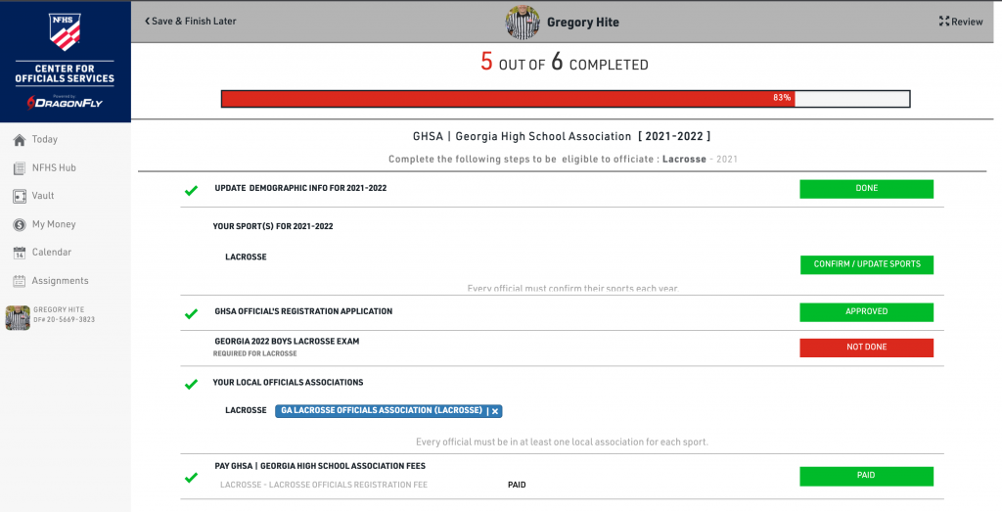Image resolution: width=1002 pixels, height=512 pixels.
Task: Click checkmark beside GHSA Registration Application
Action: click(x=191, y=313)
